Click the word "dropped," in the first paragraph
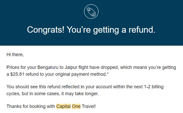Screen dimensions: 183x113 [110, 68]
